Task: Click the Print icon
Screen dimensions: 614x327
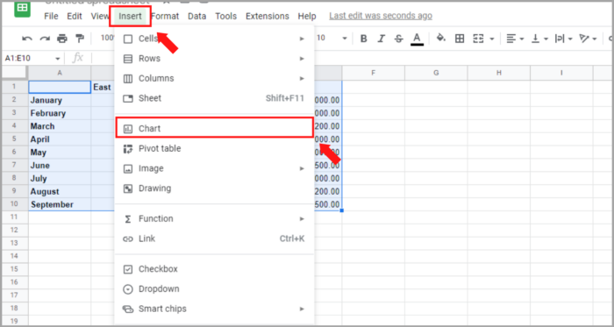Action: (62, 39)
